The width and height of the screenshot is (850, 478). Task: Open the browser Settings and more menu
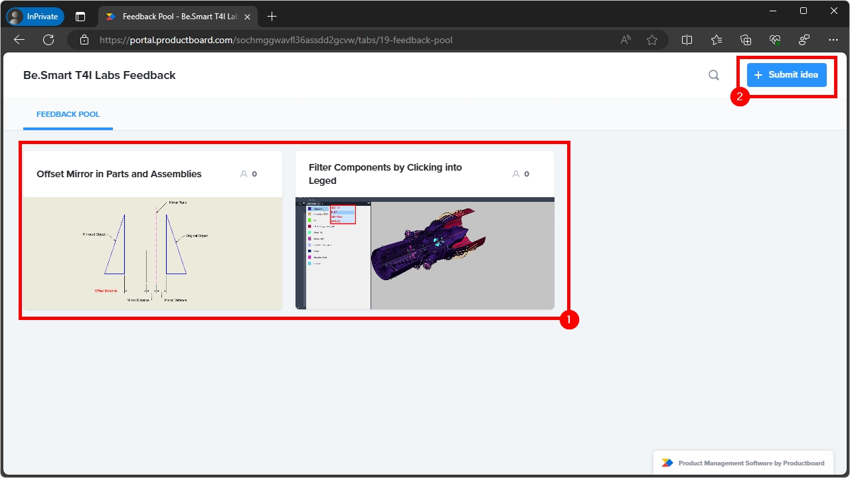833,40
